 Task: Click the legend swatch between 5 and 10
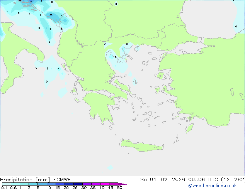click(x=42, y=184)
